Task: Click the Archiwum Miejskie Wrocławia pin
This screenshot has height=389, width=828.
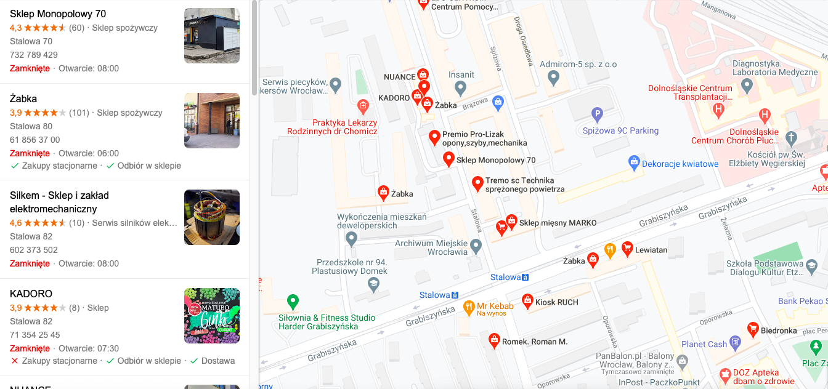Action: tap(476, 247)
